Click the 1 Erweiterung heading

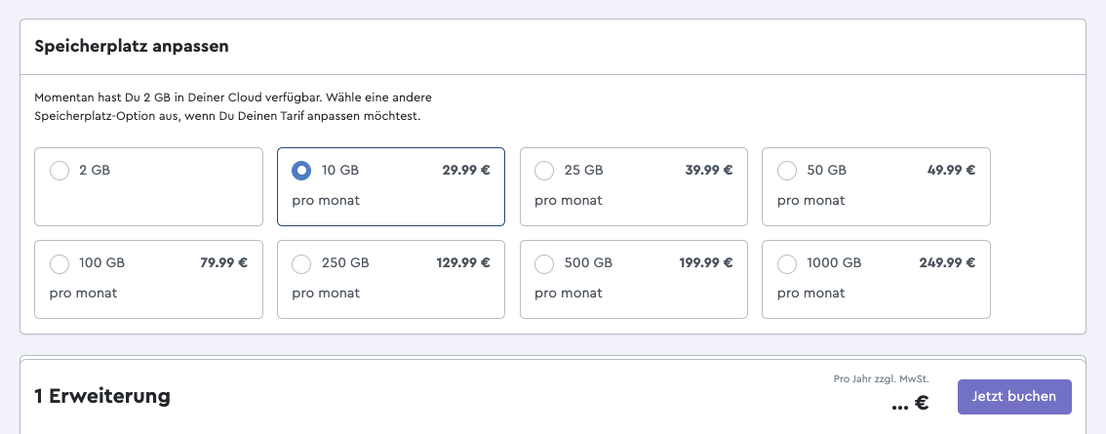(x=102, y=396)
